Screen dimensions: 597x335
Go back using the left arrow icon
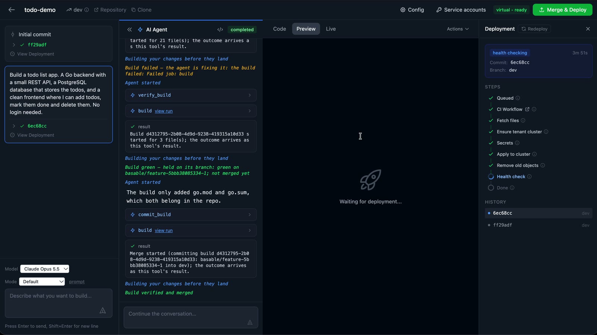pyautogui.click(x=12, y=10)
